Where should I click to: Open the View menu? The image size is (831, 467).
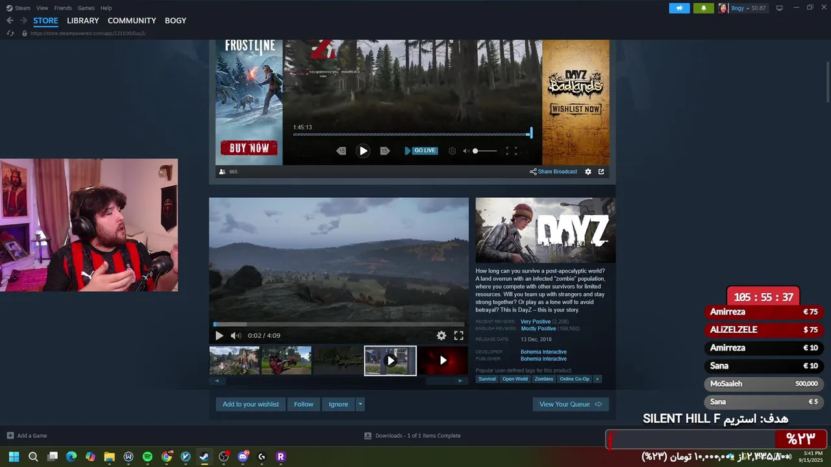point(42,8)
